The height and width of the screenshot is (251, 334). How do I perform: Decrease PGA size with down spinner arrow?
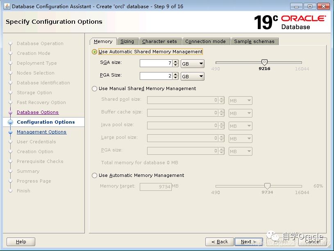(176, 78)
